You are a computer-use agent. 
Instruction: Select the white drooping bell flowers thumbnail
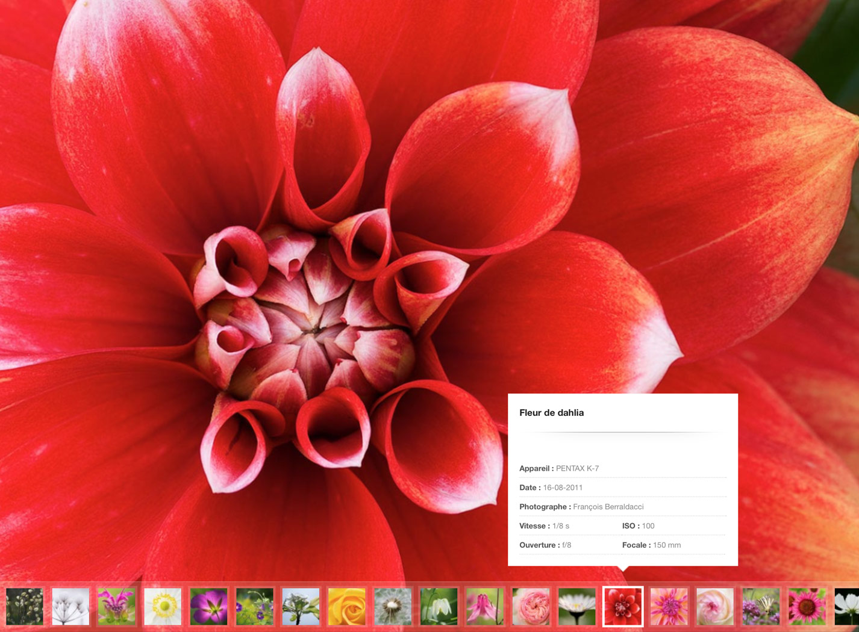439,606
